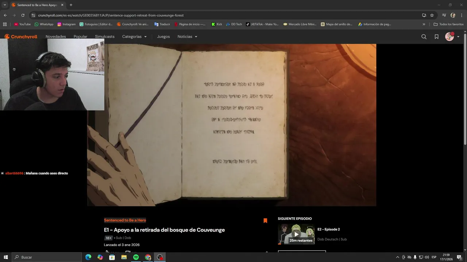
Task: Open File Explorer from taskbar
Action: click(x=124, y=257)
